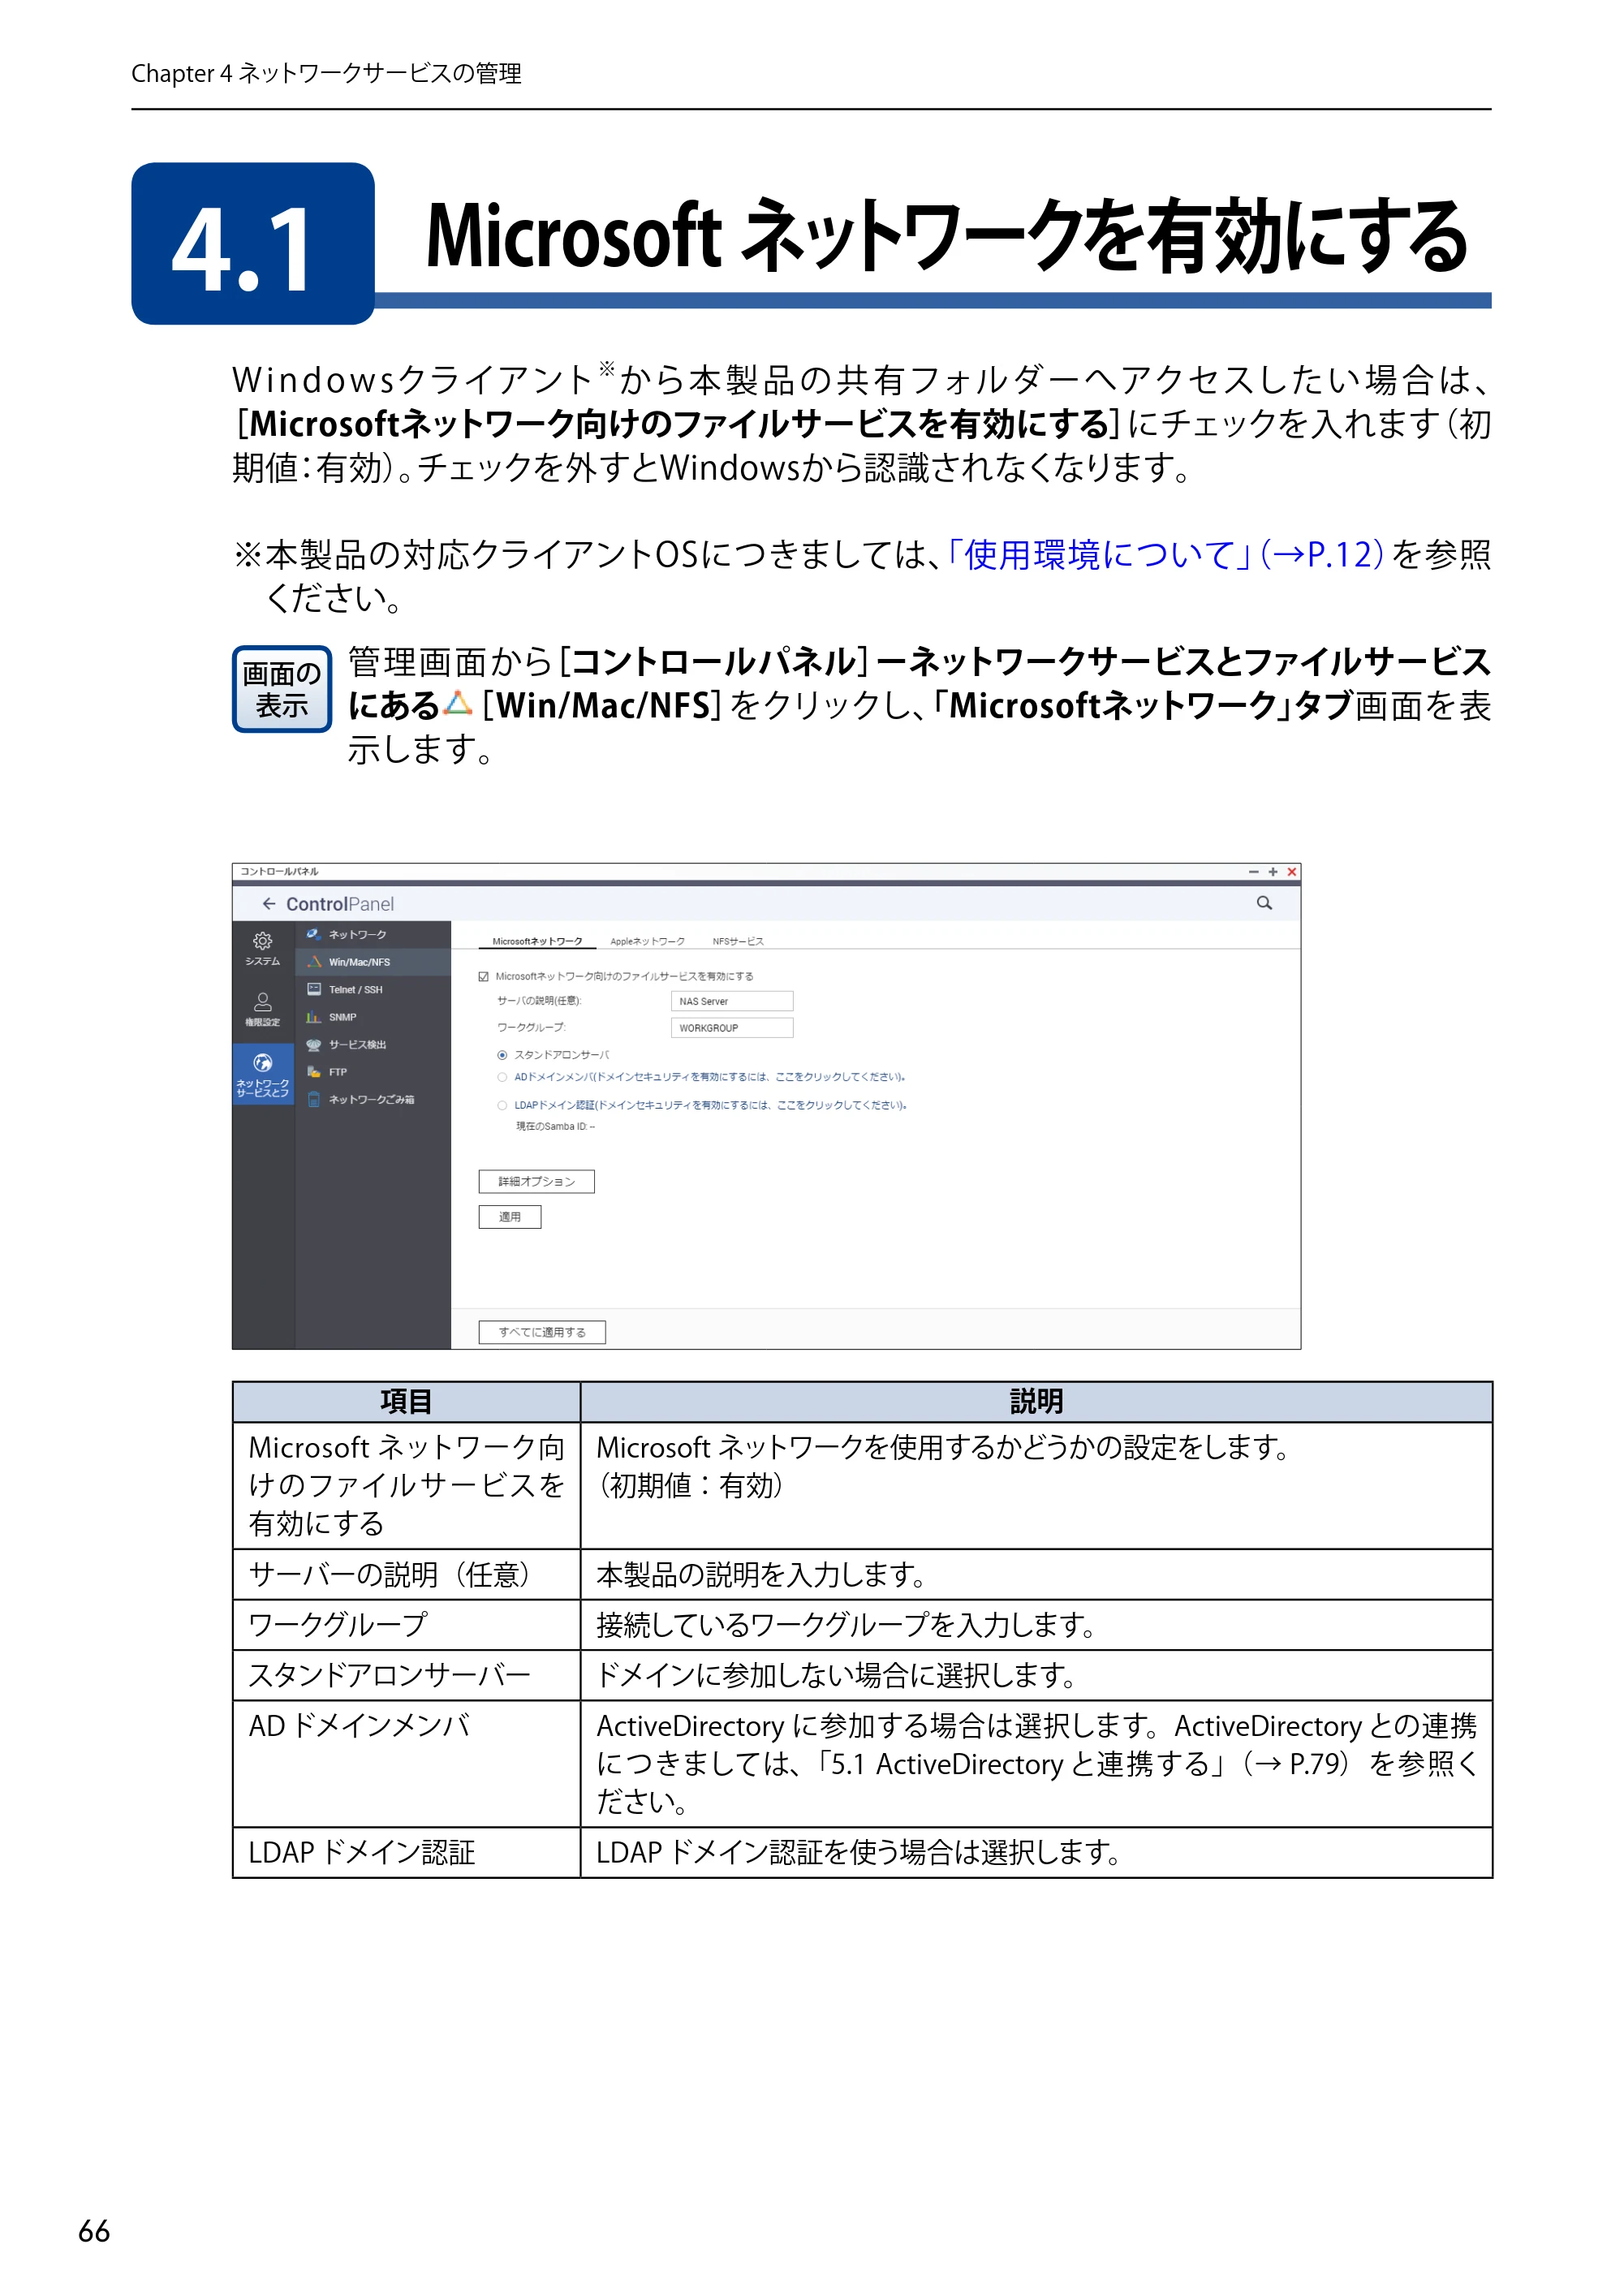Click the NAS Server description field

click(x=732, y=1001)
